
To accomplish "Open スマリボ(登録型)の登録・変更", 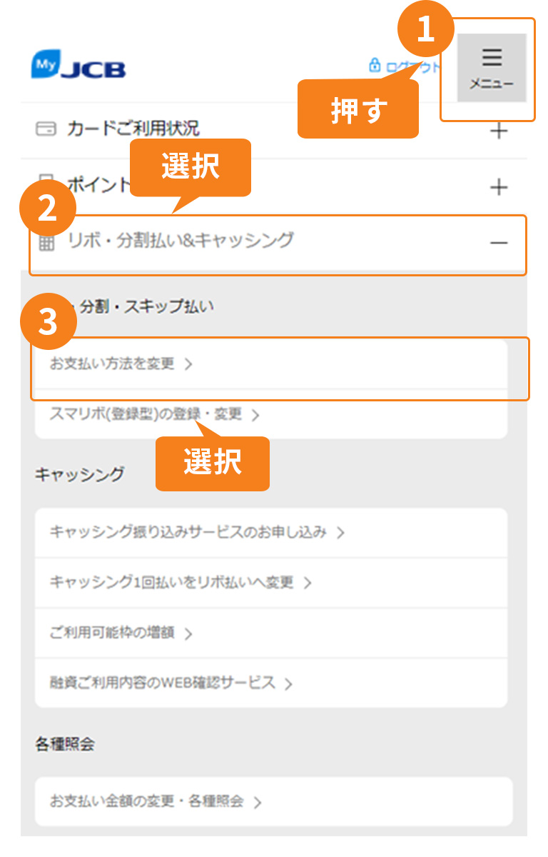I will click(271, 414).
